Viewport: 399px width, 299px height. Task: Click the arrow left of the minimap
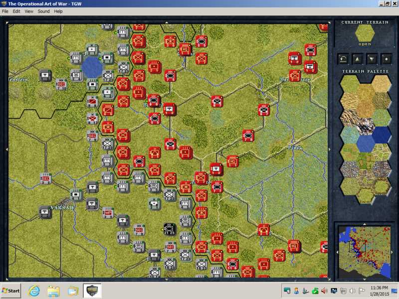(x=337, y=252)
